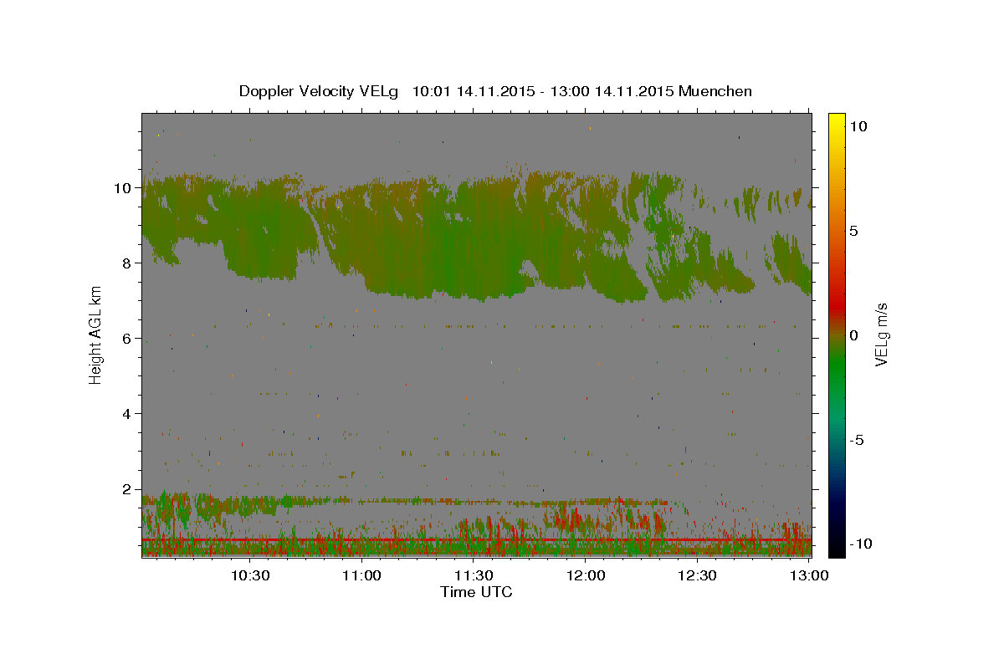Click the height tick label 8
1004x669 pixels.
coord(127,263)
